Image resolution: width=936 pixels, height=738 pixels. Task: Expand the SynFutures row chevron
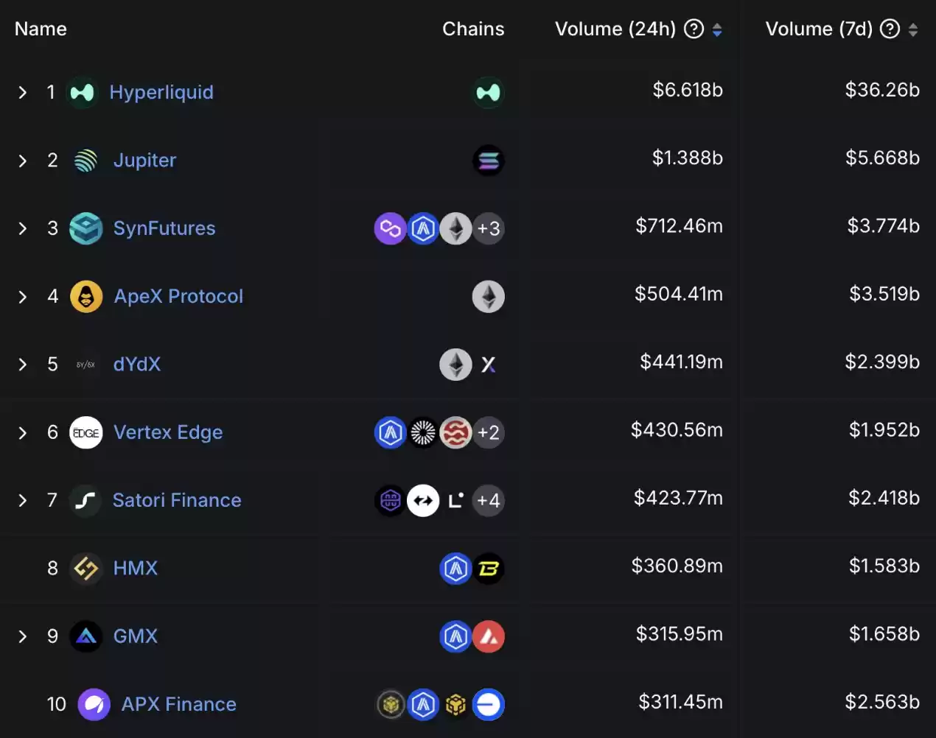pos(23,229)
